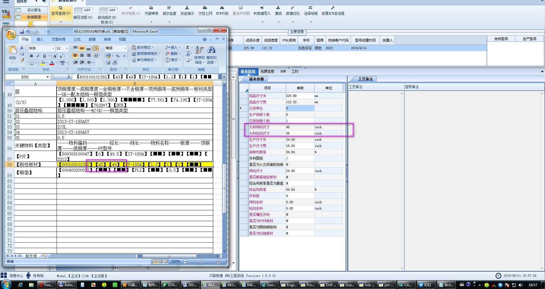
Task: Open the Excel help question mark icon
Action: pyautogui.click(x=205, y=39)
